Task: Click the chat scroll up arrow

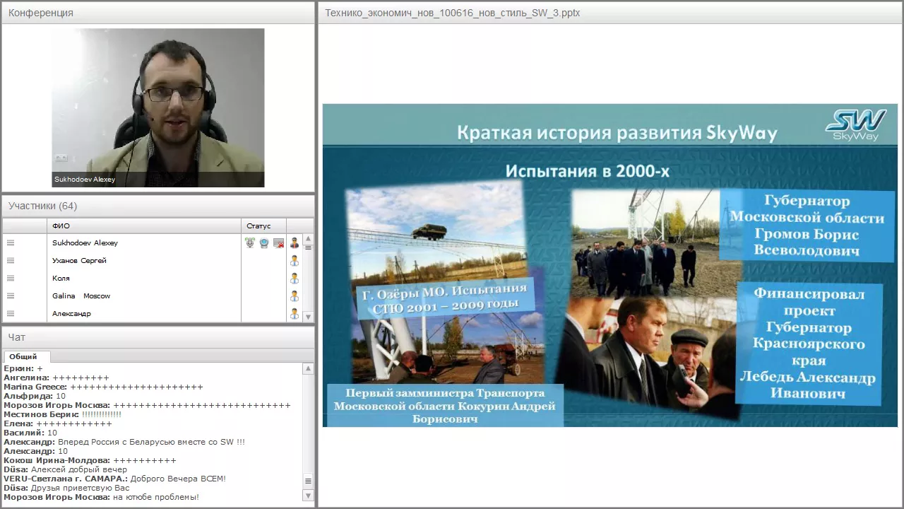Action: (x=308, y=368)
